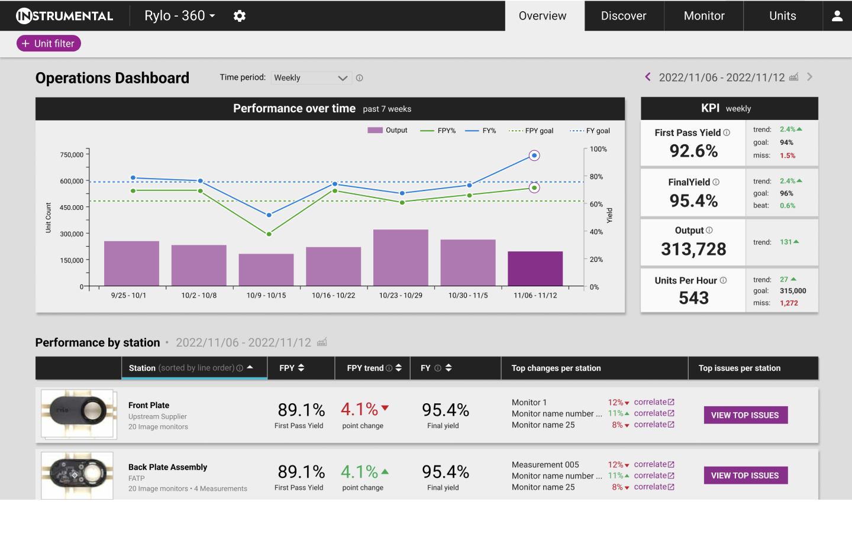
Task: Click the info icon beside Units Per Hour
Action: pyautogui.click(x=723, y=280)
